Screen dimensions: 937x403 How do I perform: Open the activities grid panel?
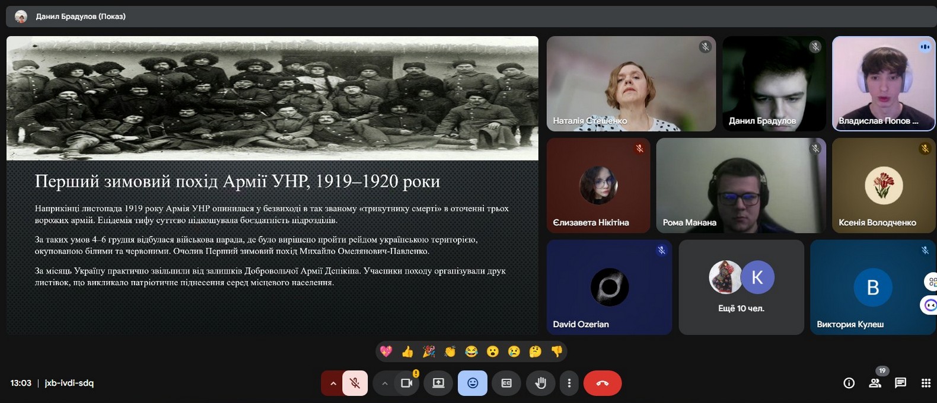(926, 383)
